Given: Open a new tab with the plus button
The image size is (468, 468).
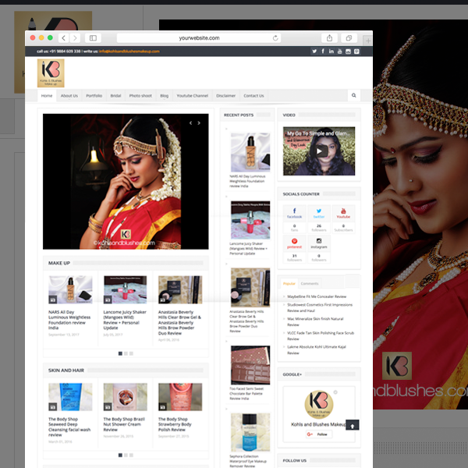Looking at the screenshot, I should click(x=368, y=41).
